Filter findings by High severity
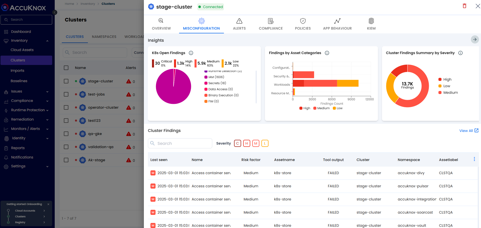The width and height of the screenshot is (481, 228). (246, 143)
